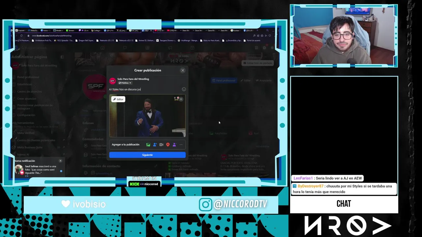Switch to the Dramatiz browser tab
The width and height of the screenshot is (422, 237).
[20, 31]
